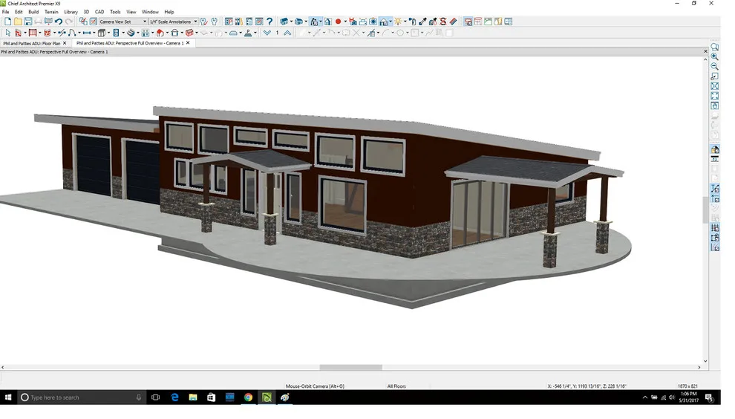Open Microsoft Edge from the taskbar
735x419 pixels.
click(x=174, y=397)
